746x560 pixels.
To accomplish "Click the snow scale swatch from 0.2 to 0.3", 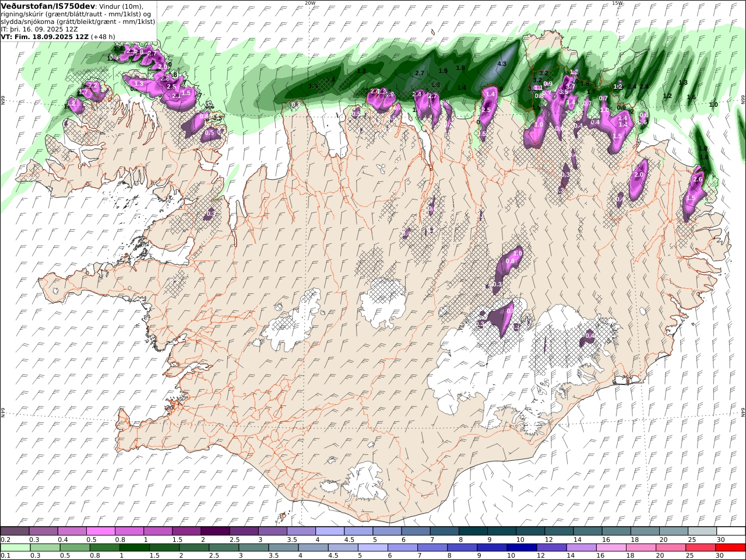I will pos(15,531).
